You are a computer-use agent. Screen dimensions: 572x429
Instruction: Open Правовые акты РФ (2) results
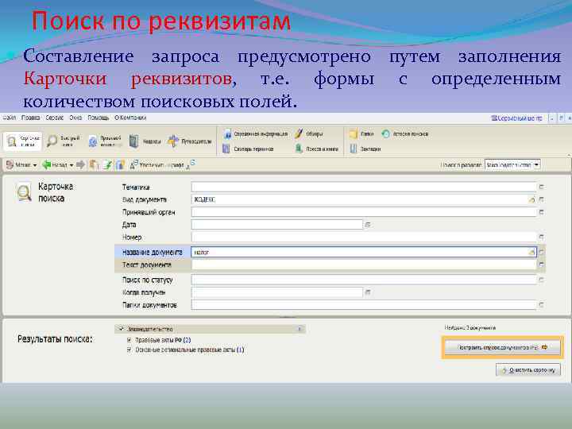coord(163,340)
